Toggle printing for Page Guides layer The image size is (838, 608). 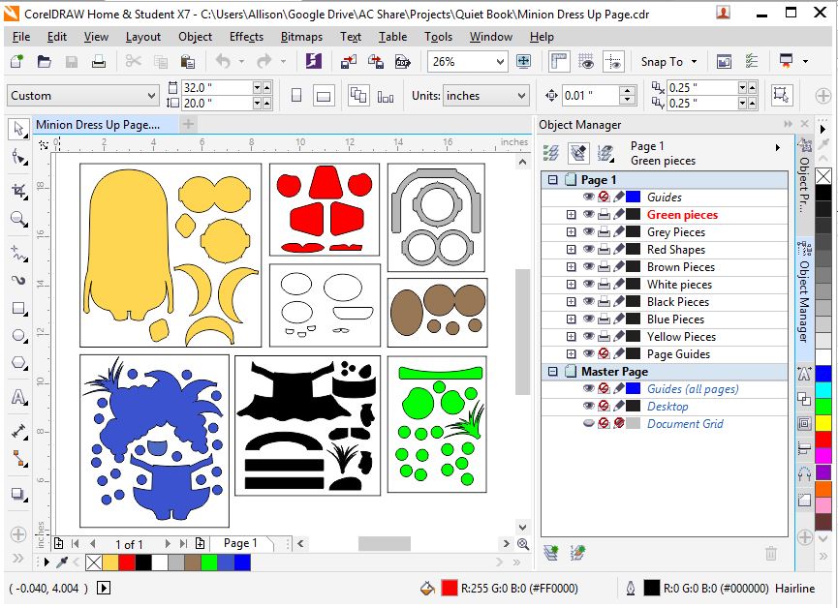604,353
